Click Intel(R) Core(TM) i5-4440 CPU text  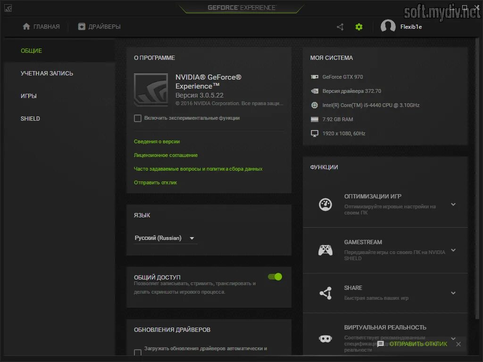point(371,105)
